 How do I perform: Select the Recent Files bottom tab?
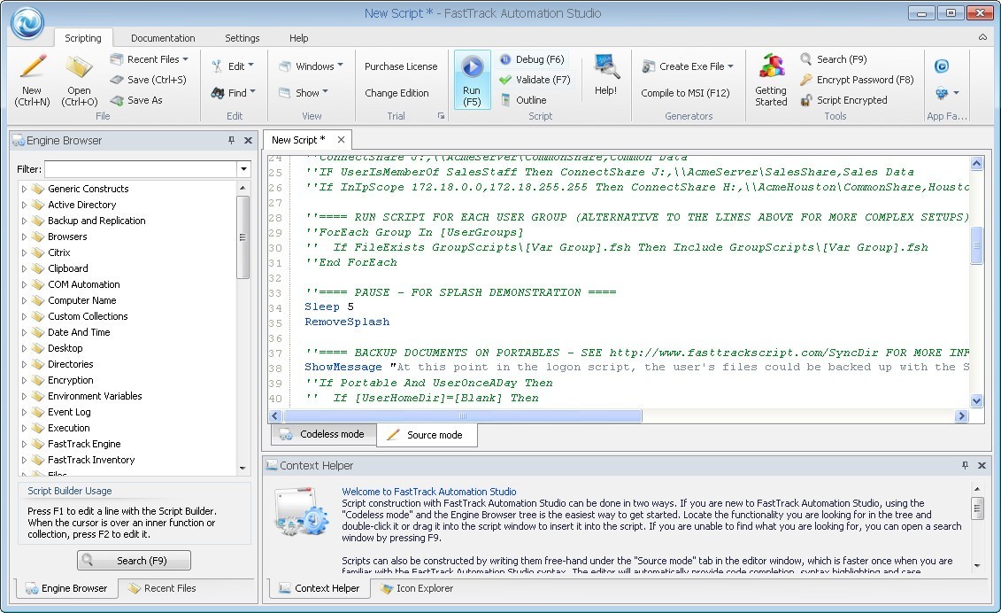click(x=163, y=589)
